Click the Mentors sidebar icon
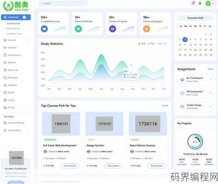This screenshot has height=184, width=218. point(5,62)
